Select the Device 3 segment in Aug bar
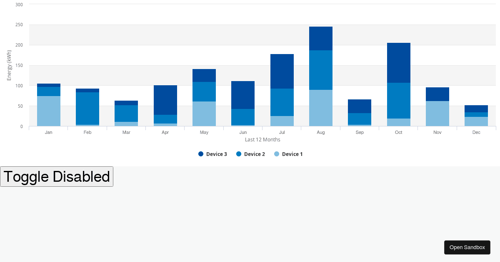Viewport: 500px width, 262px height. click(x=321, y=38)
